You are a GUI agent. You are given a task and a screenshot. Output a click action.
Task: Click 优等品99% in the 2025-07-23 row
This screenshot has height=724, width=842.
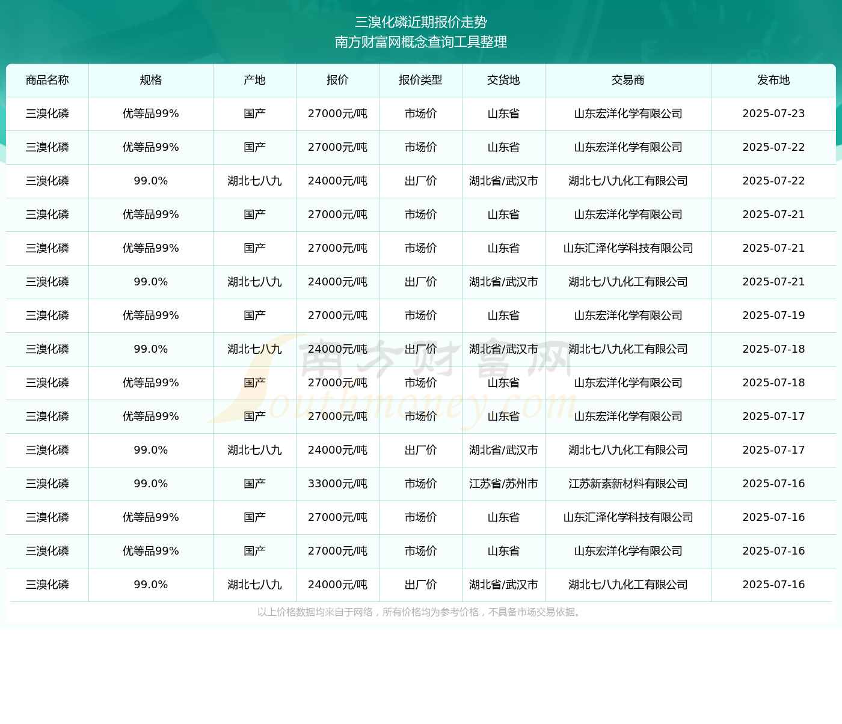tap(151, 114)
